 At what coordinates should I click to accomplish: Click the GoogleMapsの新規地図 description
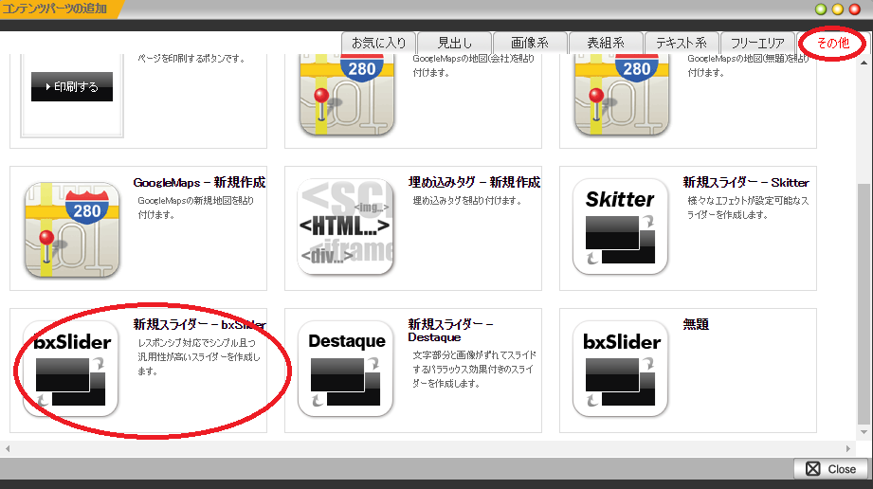point(195,208)
